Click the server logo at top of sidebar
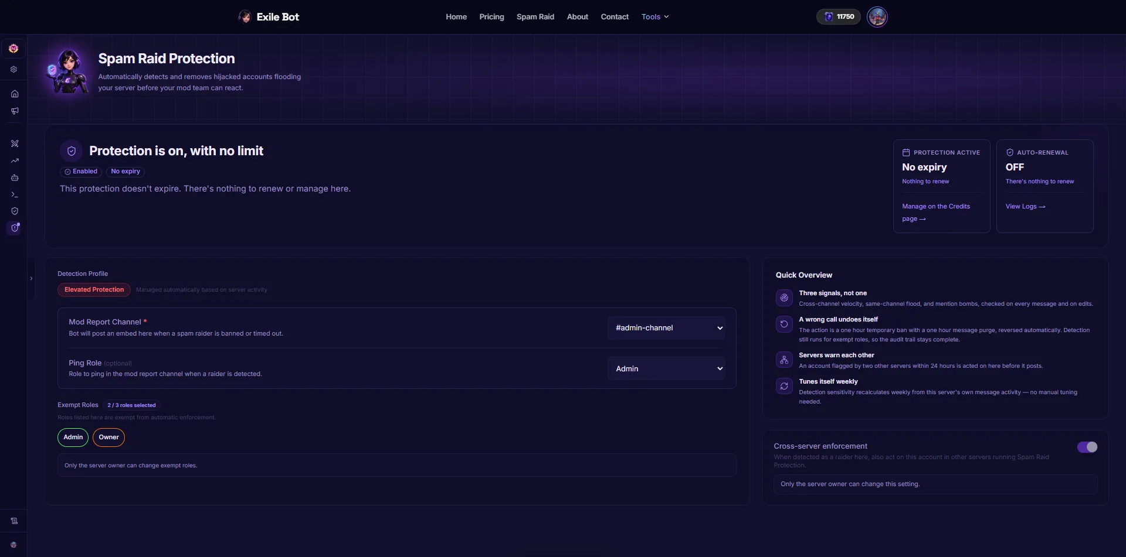This screenshot has width=1126, height=557. (13, 49)
